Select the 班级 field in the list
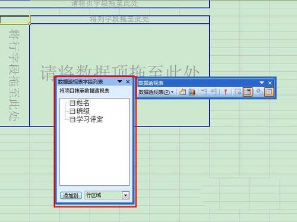The image size is (297, 222). [x=80, y=111]
